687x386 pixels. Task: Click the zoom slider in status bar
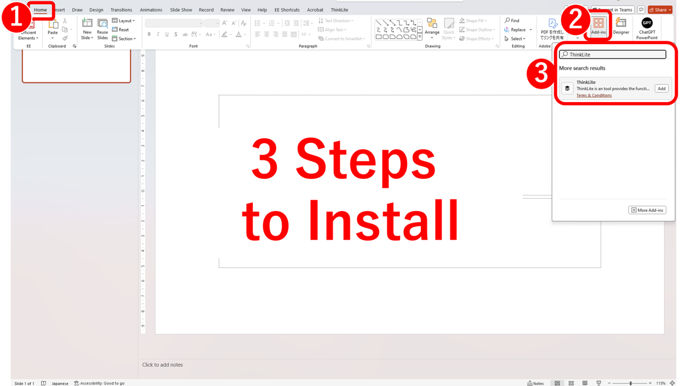coord(630,383)
